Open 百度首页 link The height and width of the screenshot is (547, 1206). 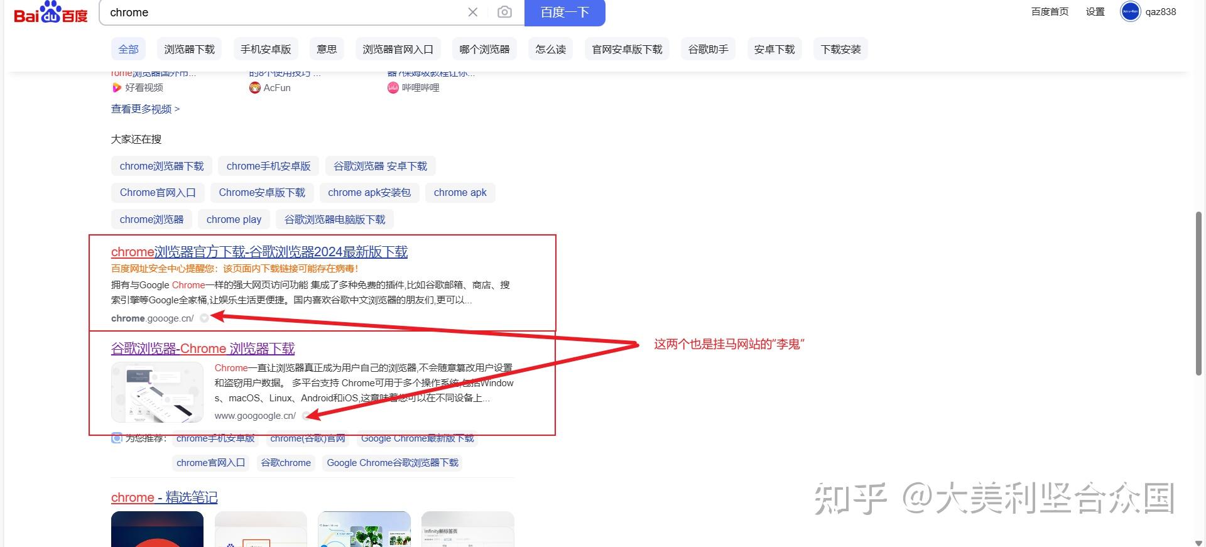click(1050, 12)
